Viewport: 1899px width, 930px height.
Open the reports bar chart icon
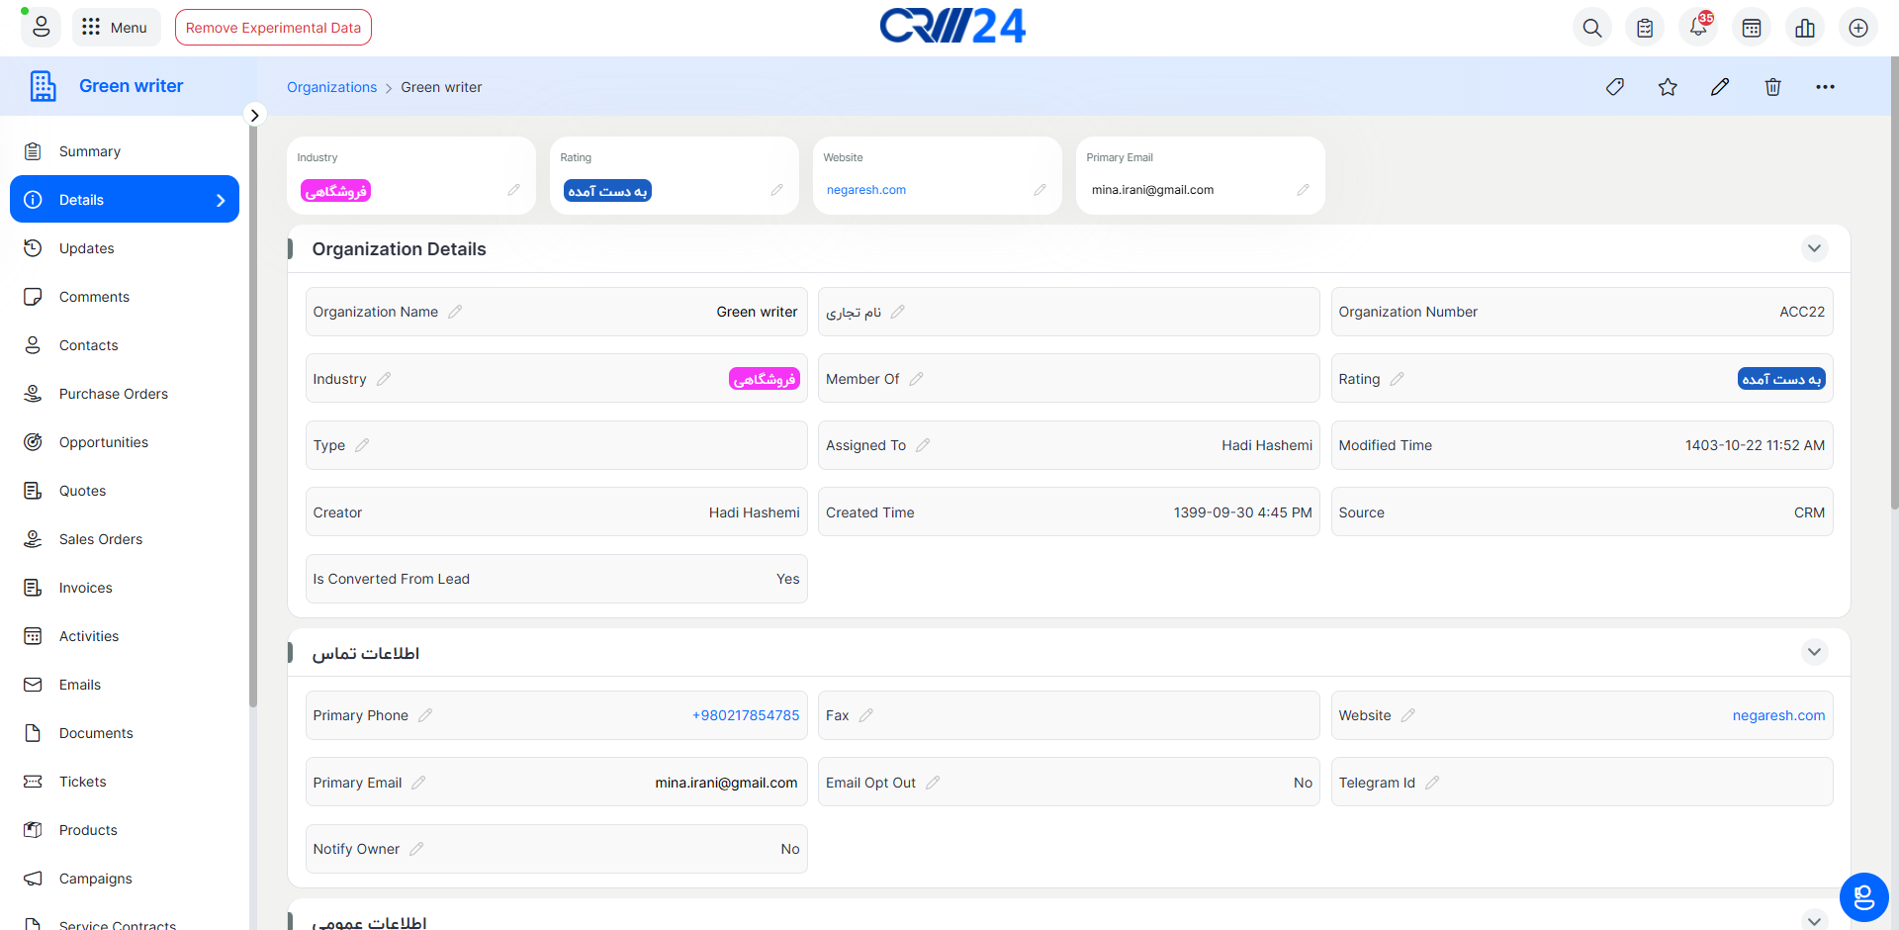(1805, 28)
